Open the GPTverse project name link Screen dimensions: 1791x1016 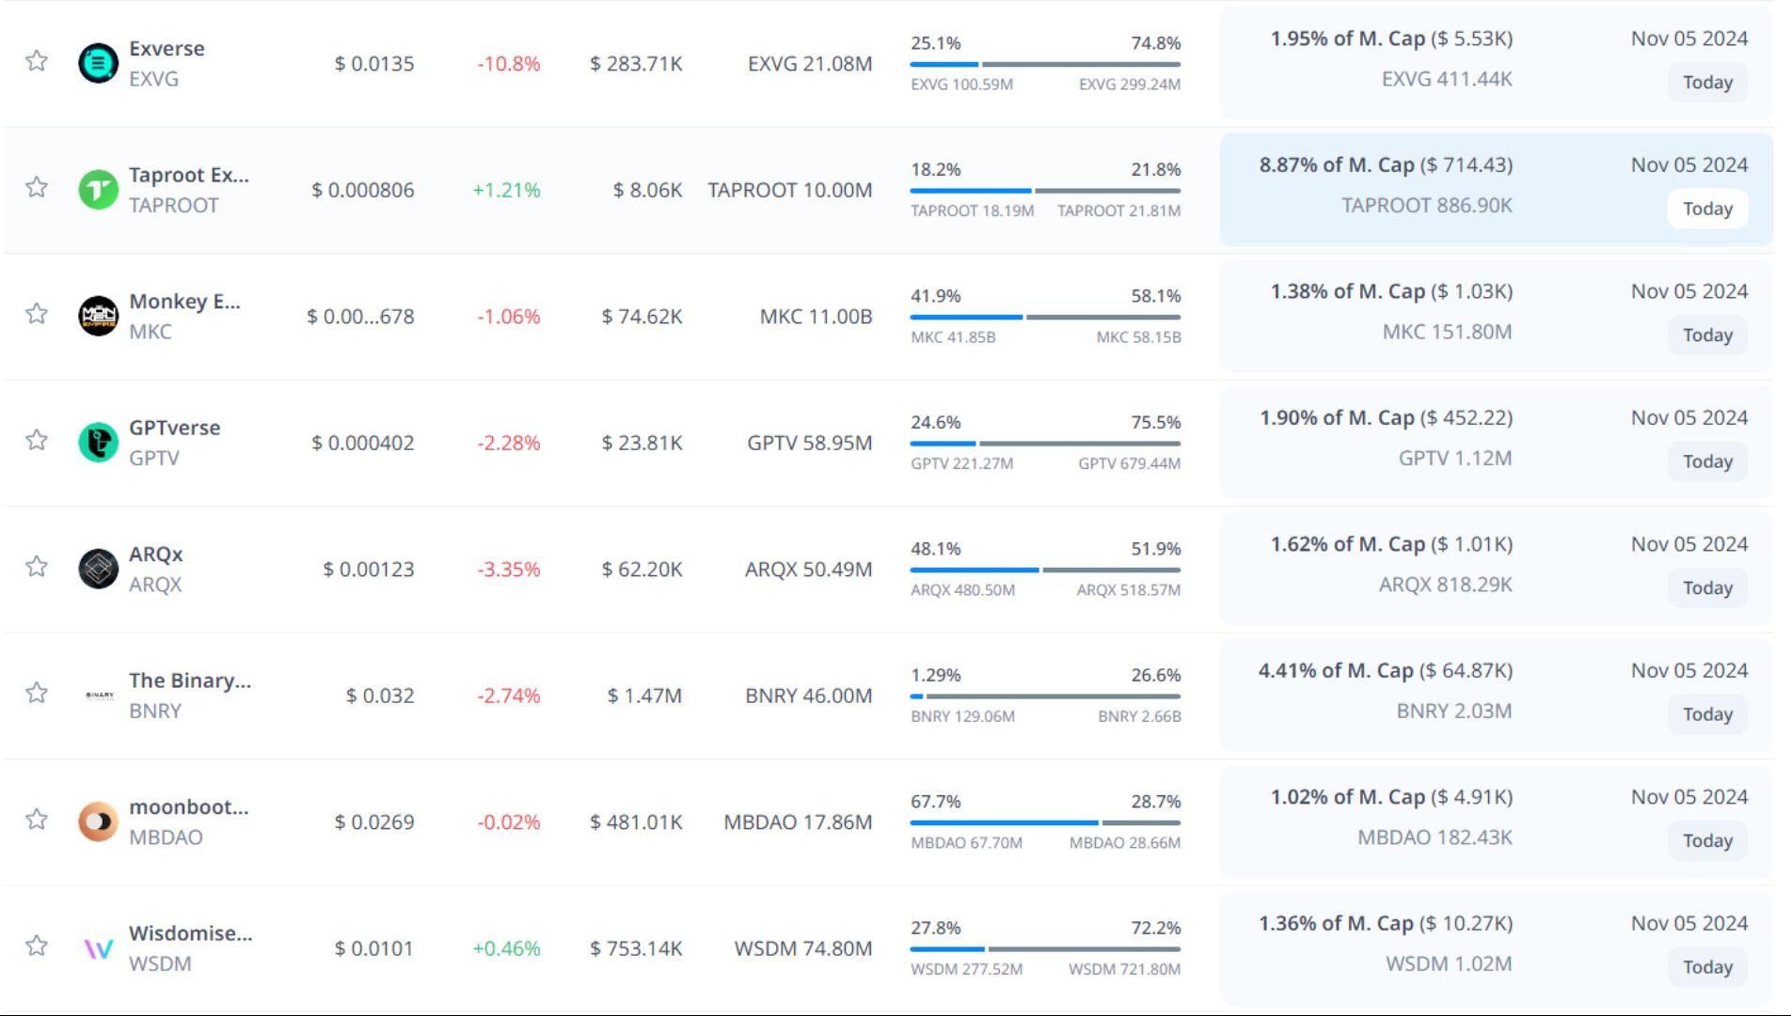tap(174, 428)
